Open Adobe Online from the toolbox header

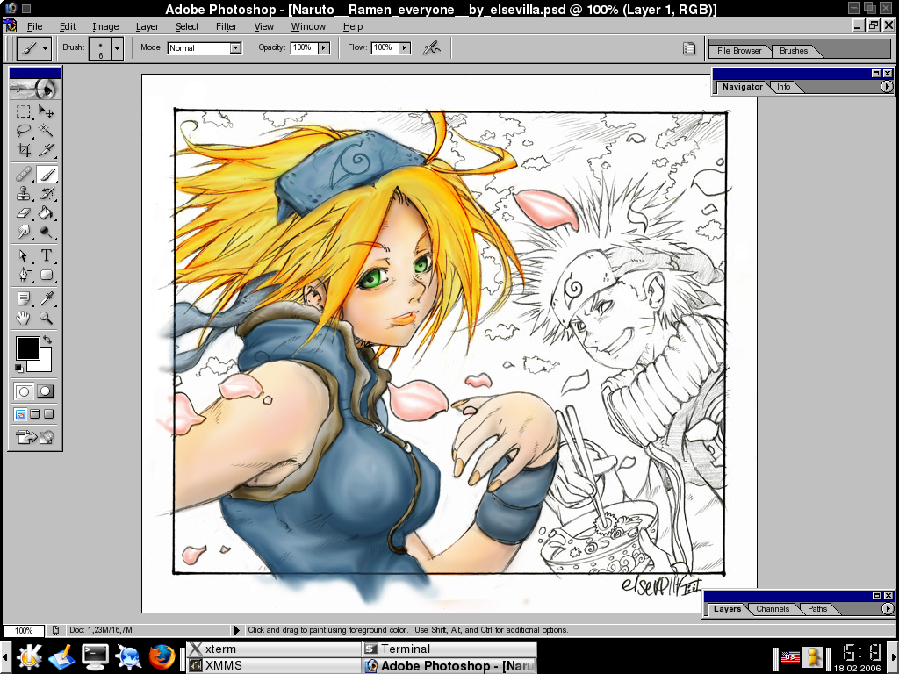point(35,89)
